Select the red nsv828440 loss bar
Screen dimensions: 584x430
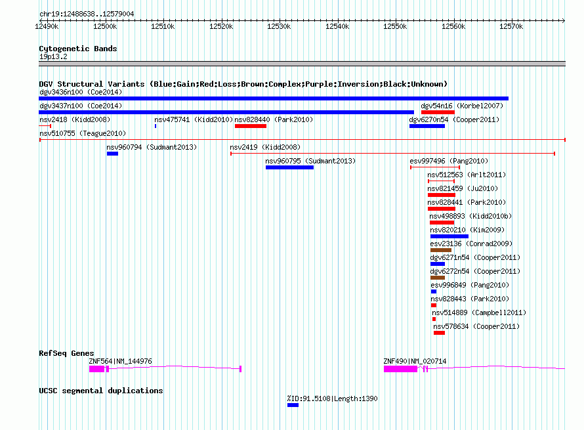251,126
